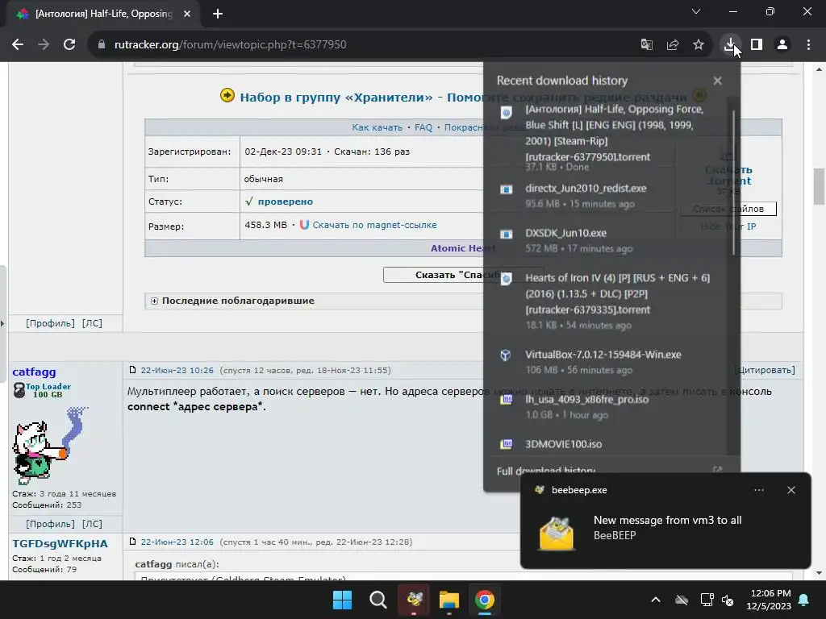Open the tab search chevron
826x619 pixels.
[696, 11]
